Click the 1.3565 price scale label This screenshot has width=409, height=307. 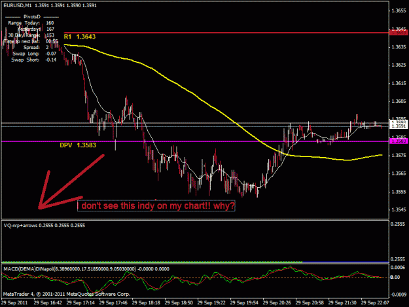coord(399,173)
